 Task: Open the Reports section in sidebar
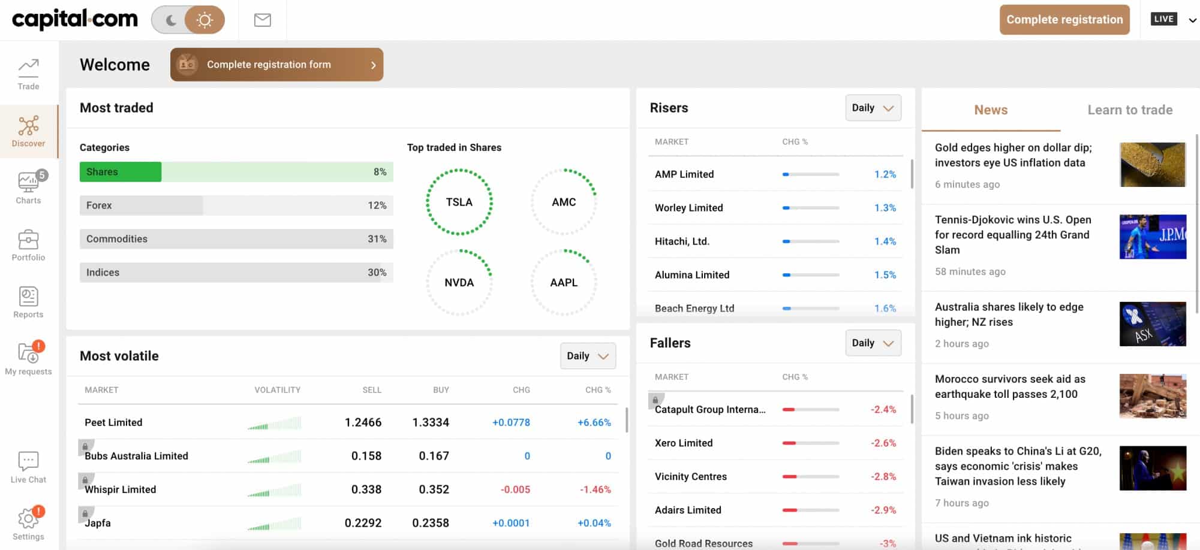(28, 302)
